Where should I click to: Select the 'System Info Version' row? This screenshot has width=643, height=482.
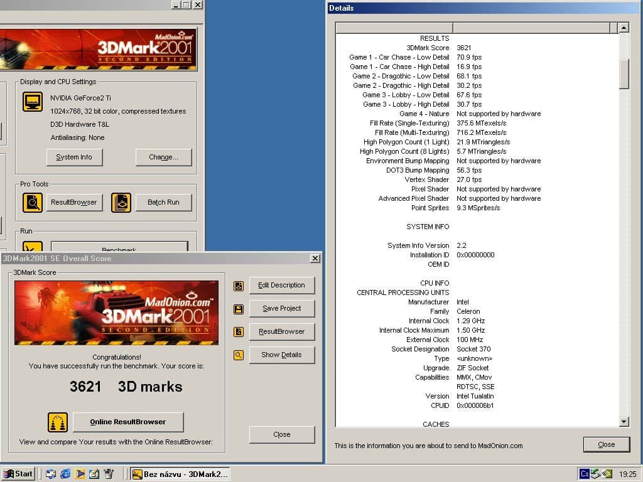tap(477, 246)
